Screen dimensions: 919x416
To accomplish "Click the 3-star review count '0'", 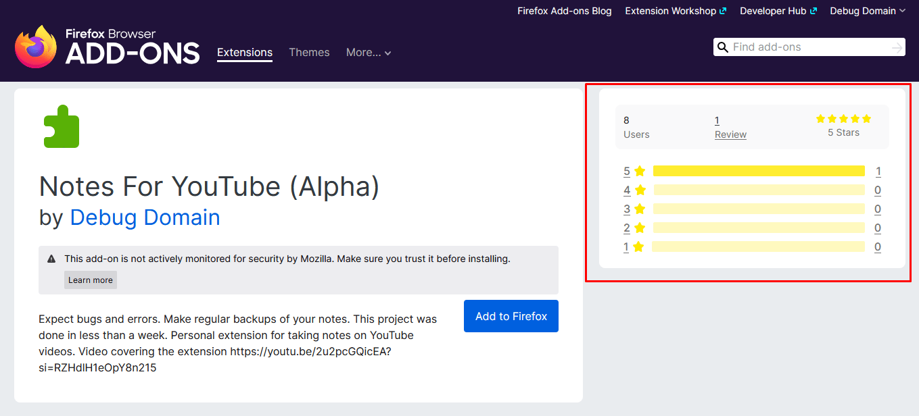I will coord(878,209).
